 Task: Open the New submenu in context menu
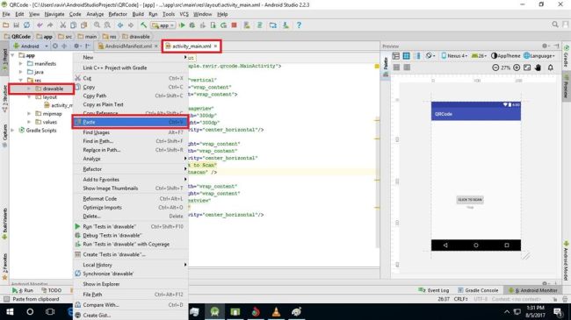(x=131, y=58)
